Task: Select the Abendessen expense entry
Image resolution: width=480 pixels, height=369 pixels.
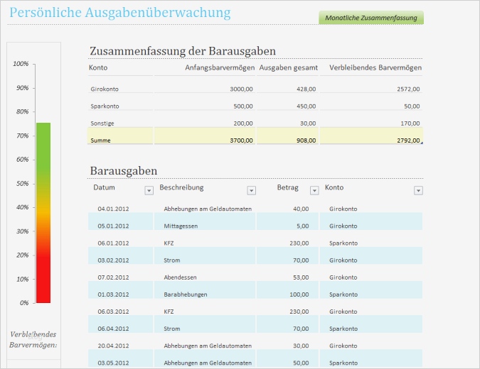Action: (180, 277)
